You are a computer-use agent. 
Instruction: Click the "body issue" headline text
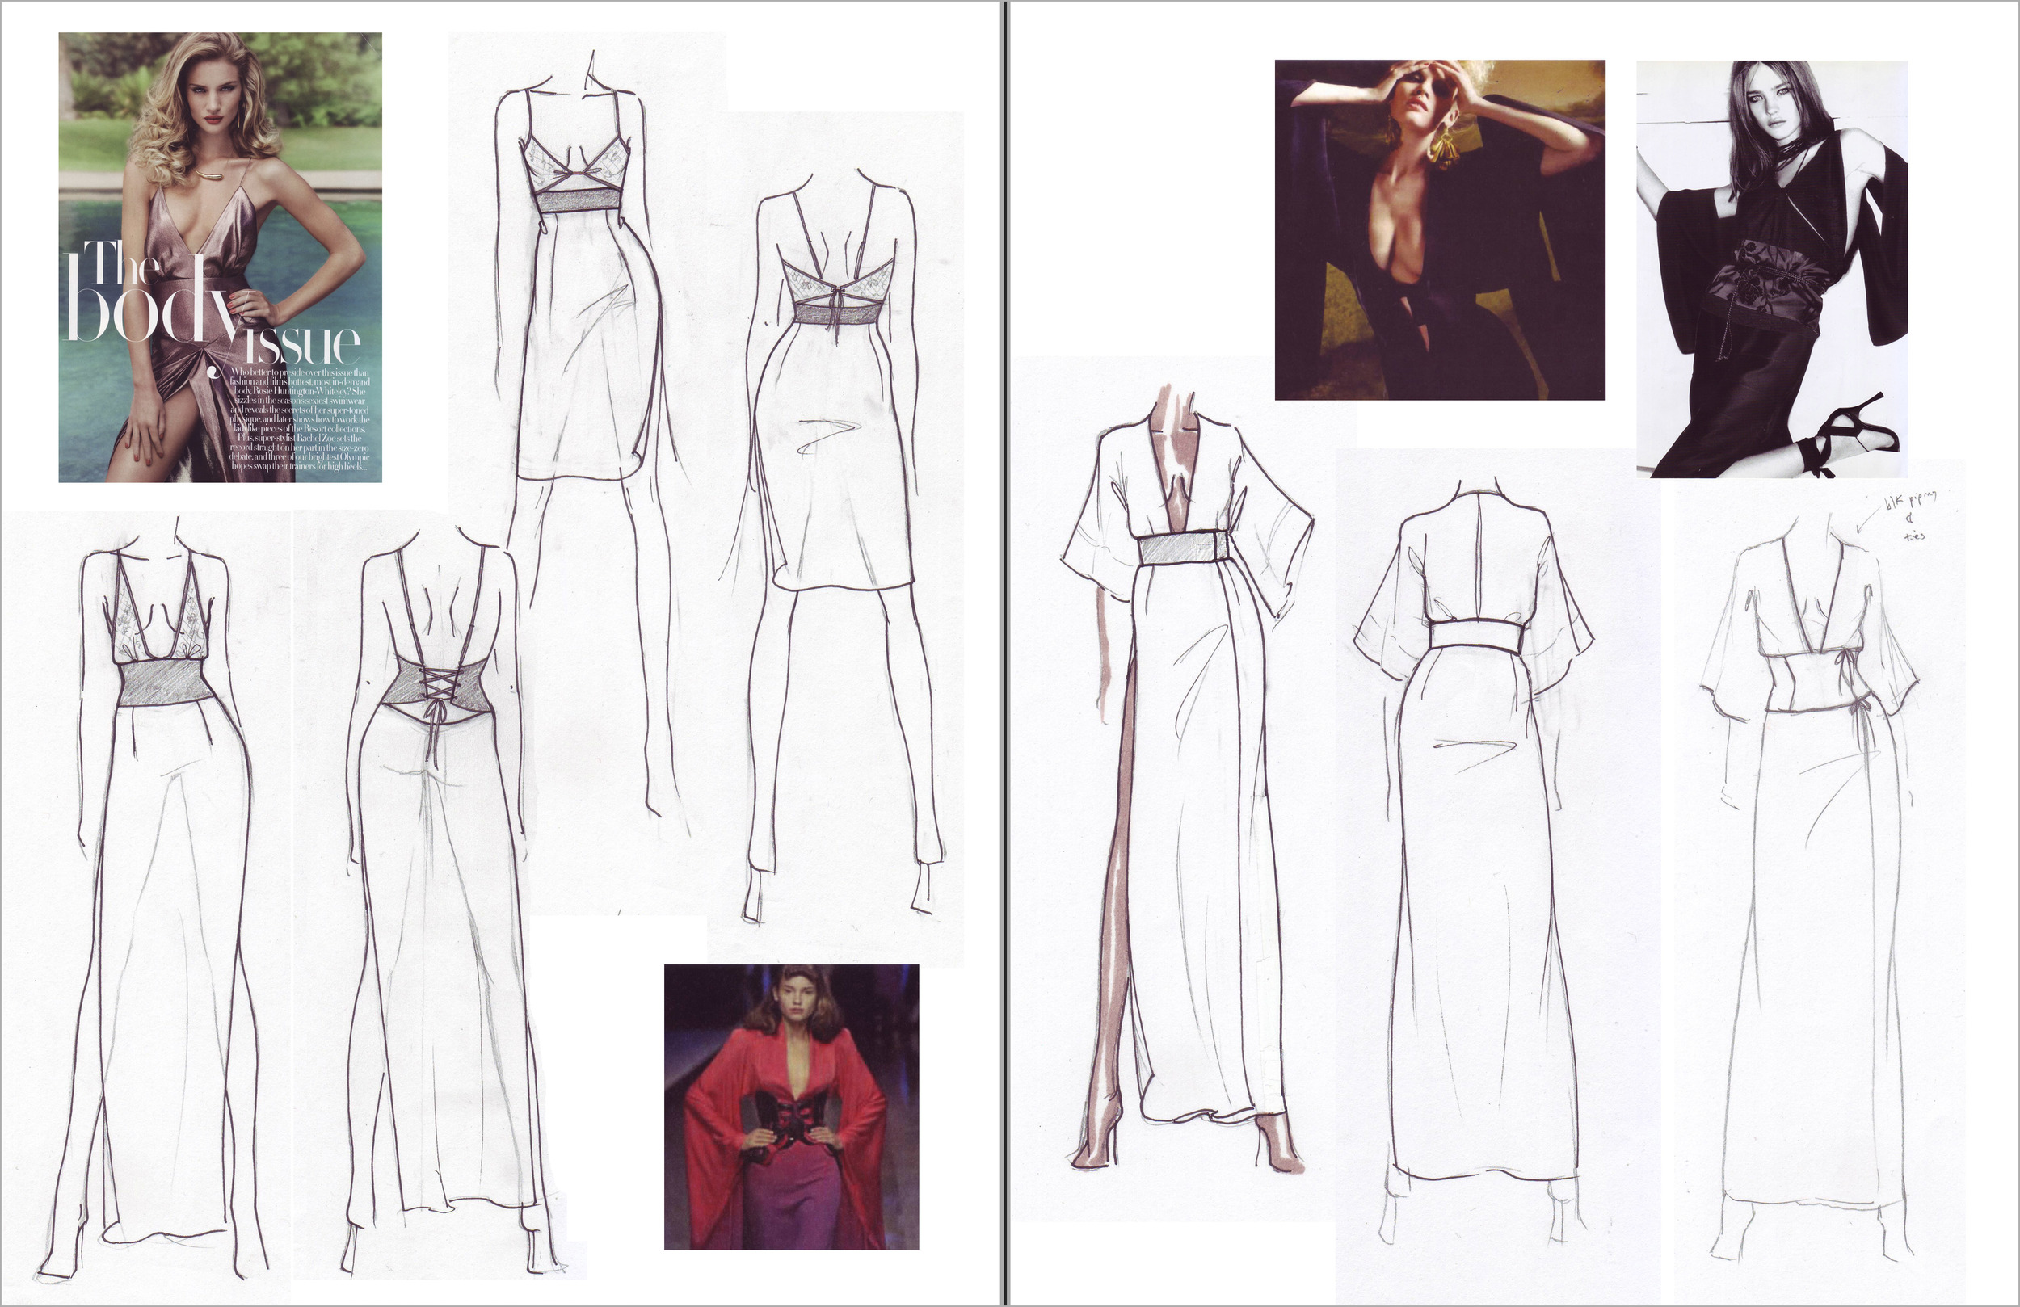[x=213, y=316]
